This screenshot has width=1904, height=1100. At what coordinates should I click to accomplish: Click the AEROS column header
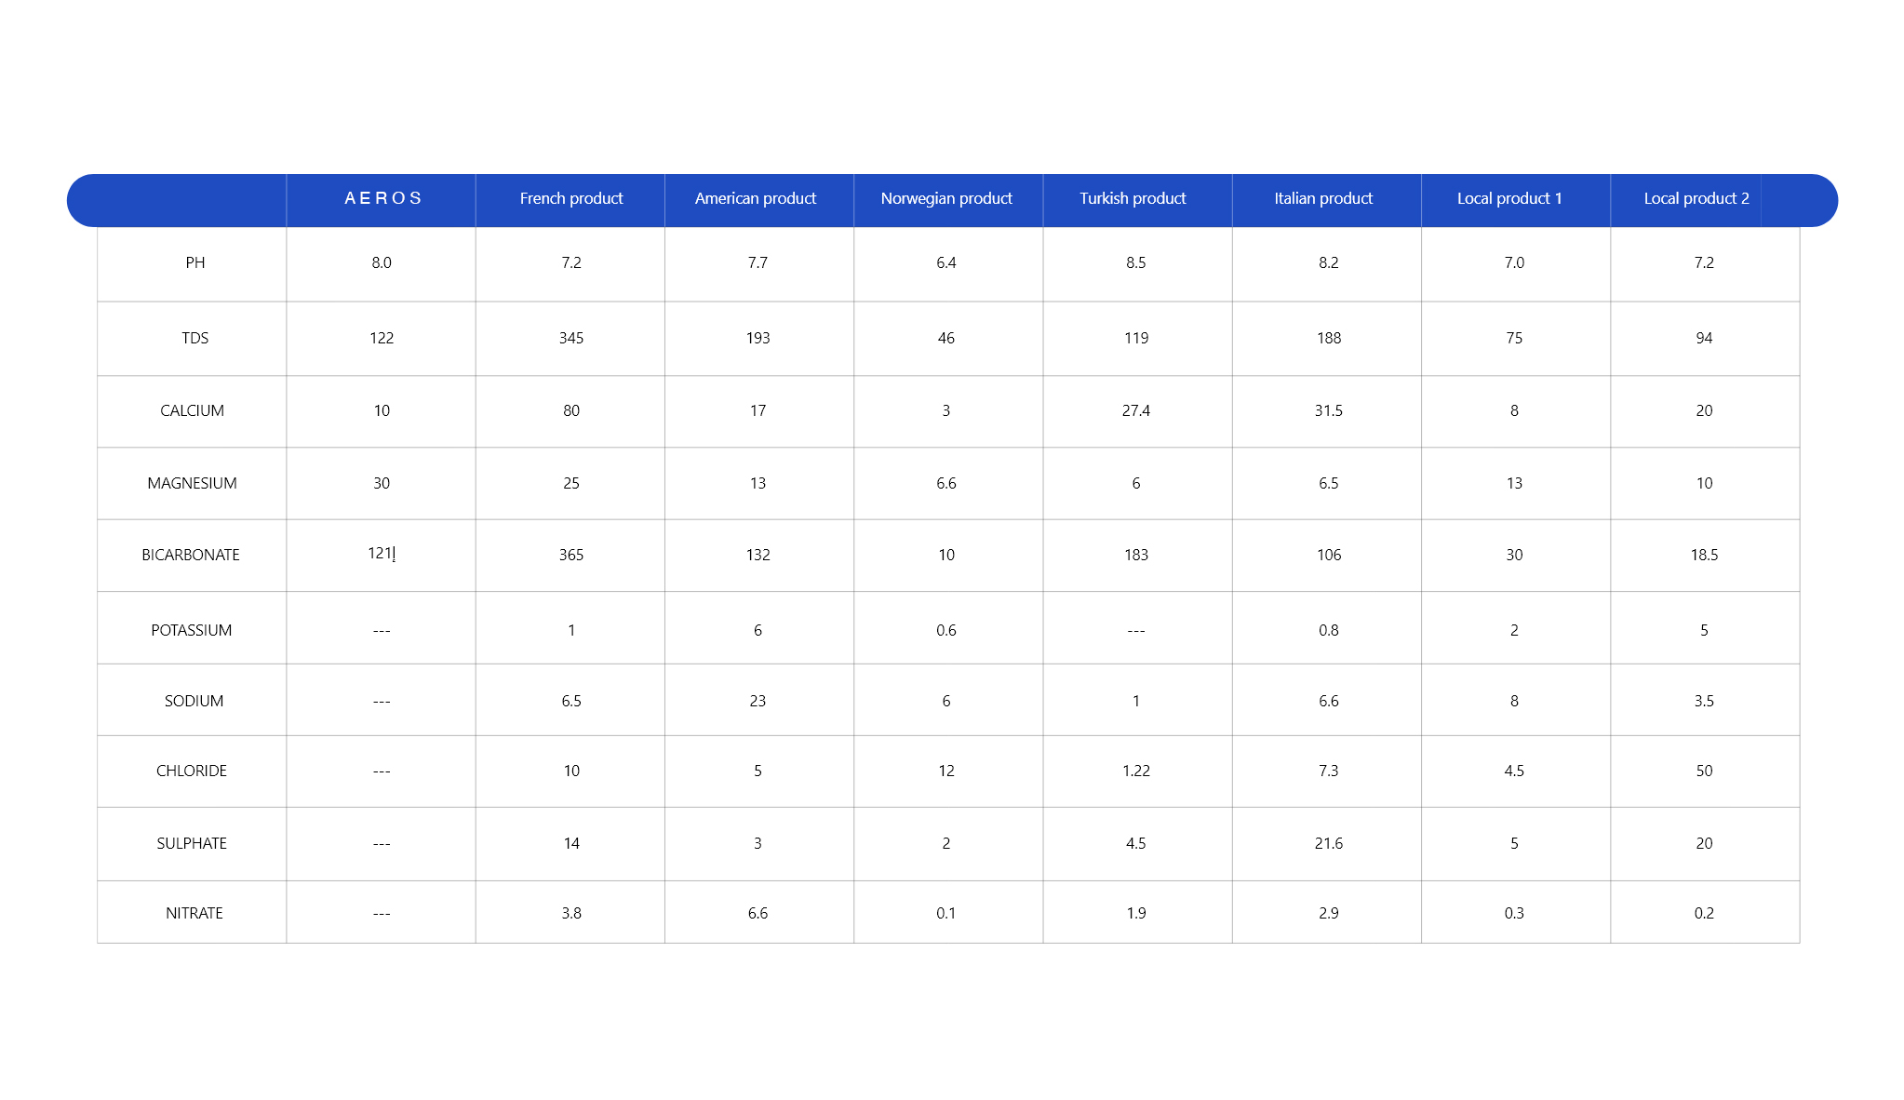[382, 198]
